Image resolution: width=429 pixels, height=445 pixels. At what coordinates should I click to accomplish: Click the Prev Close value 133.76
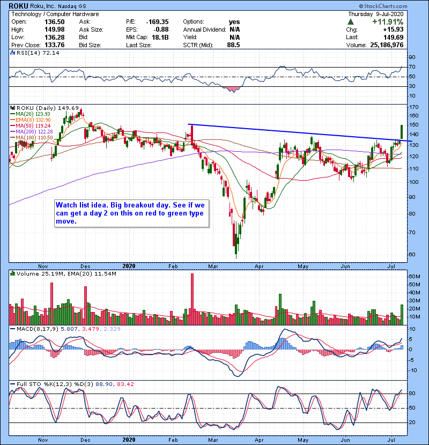click(x=55, y=45)
